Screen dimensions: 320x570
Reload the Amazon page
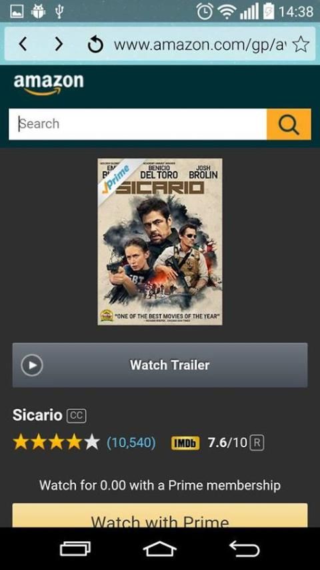[x=95, y=45]
